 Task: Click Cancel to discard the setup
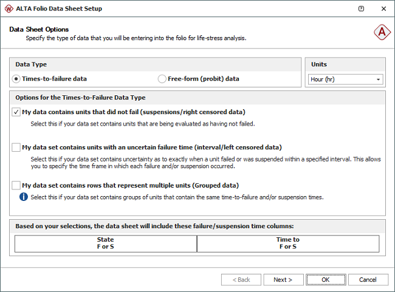(x=368, y=280)
